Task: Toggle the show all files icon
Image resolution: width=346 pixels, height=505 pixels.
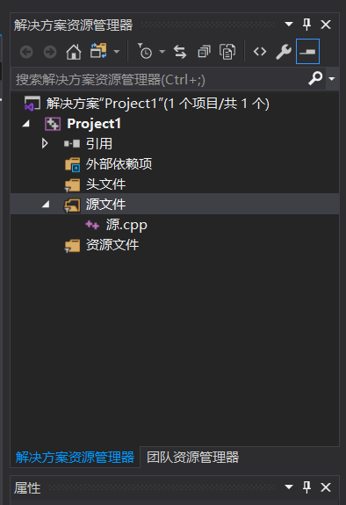Action: pyautogui.click(x=227, y=52)
